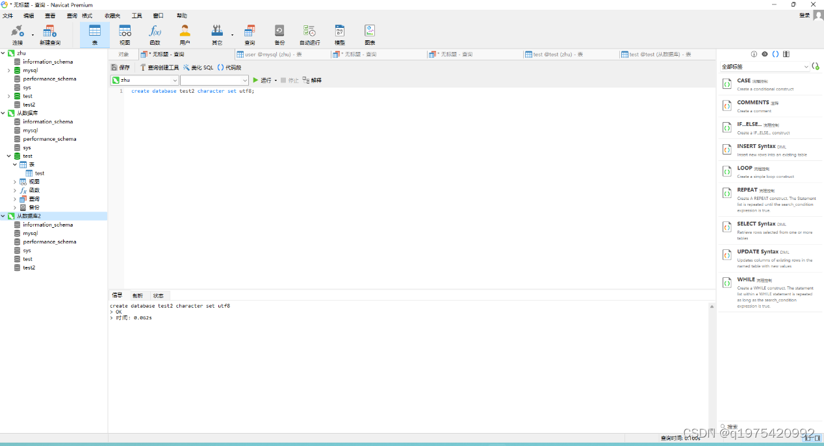Click the REPEAT snippet entry
824x446 pixels.
coord(770,200)
